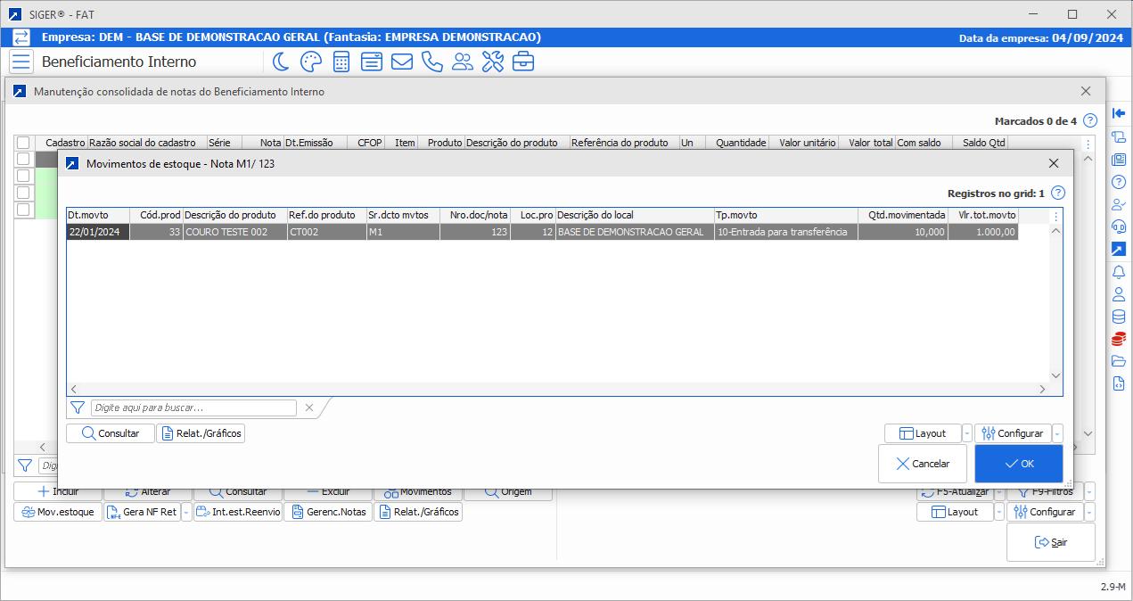Click the help question sidebar icon
Screen dimensions: 1133x601
[1119, 181]
